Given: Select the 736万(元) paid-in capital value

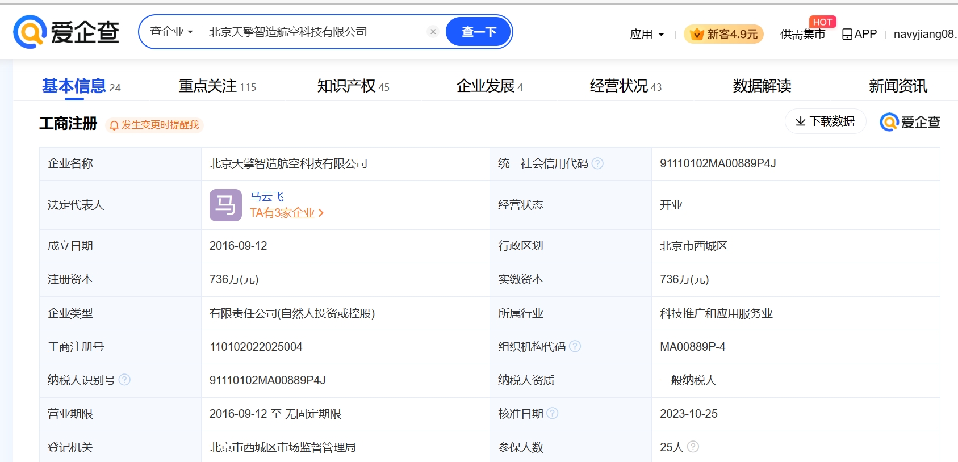Looking at the screenshot, I should (684, 279).
